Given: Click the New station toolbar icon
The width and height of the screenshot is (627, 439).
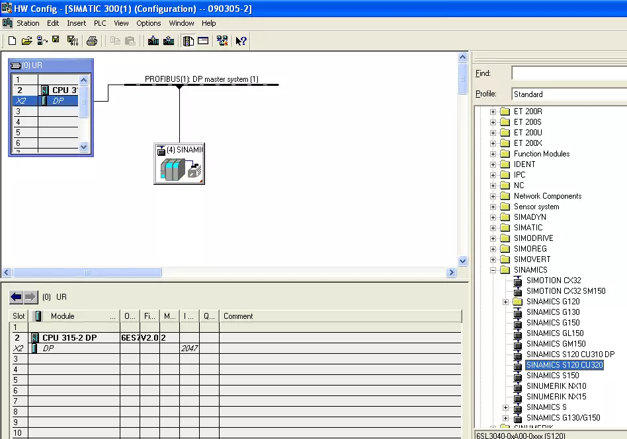Looking at the screenshot, I should (x=12, y=41).
